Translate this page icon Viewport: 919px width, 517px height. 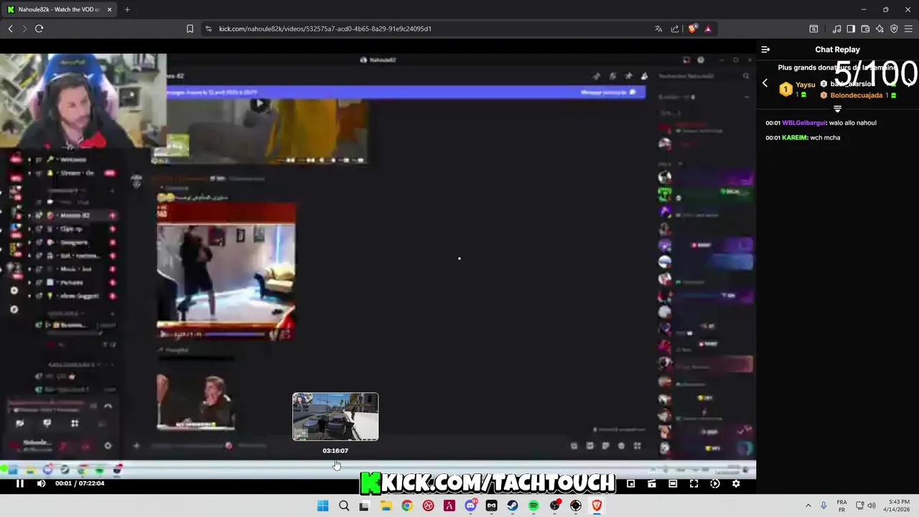pos(658,29)
